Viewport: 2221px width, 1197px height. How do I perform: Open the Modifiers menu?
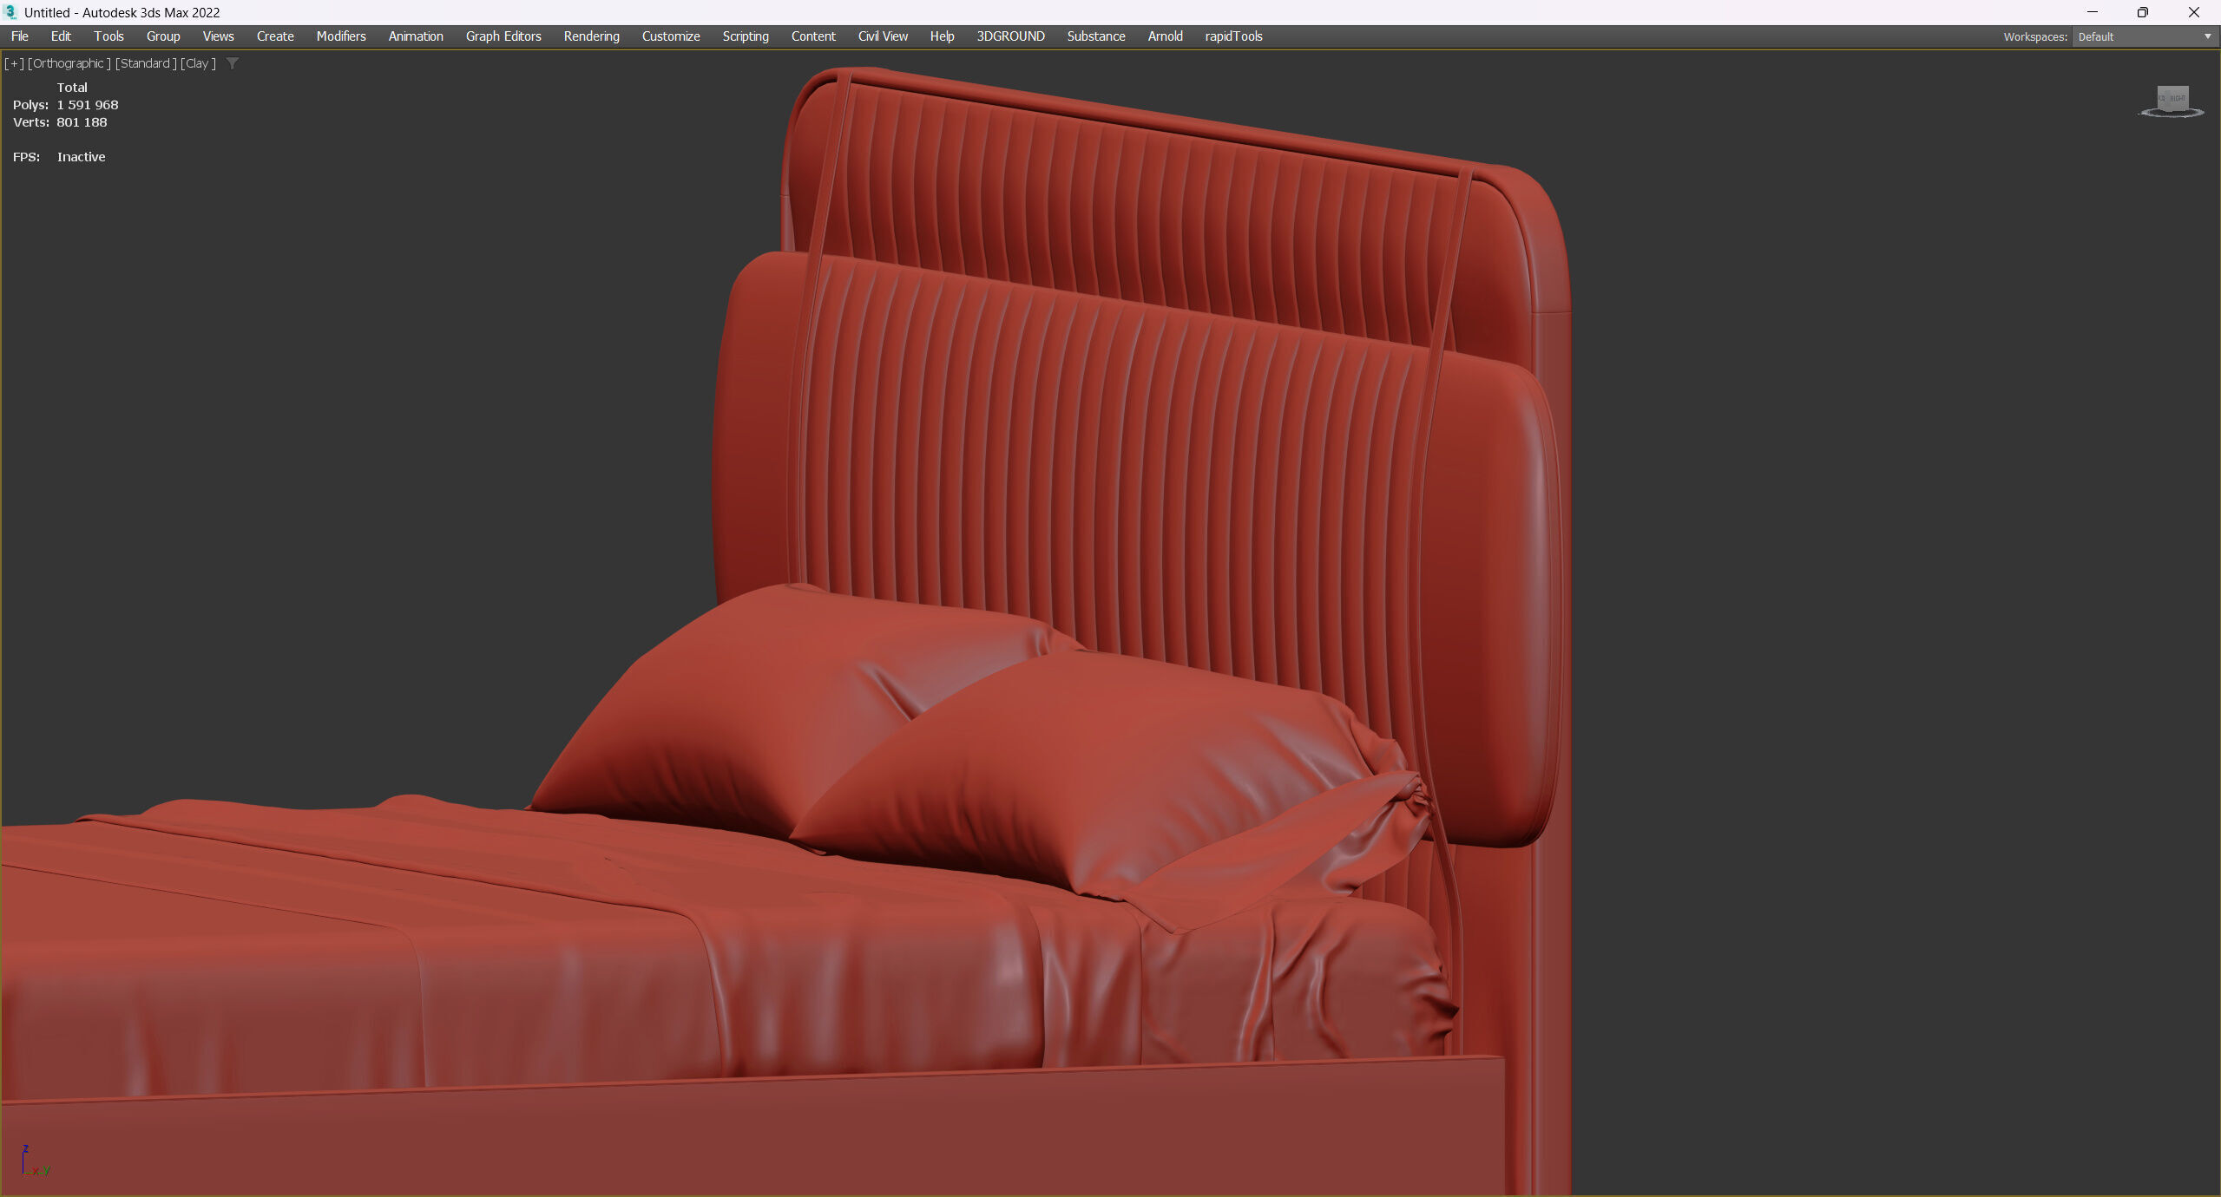pos(341,36)
